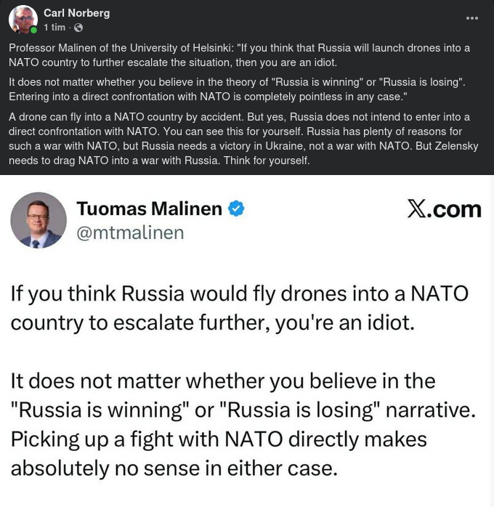Click the public globe privacy icon
This screenshot has height=507, width=494.
coord(78,28)
